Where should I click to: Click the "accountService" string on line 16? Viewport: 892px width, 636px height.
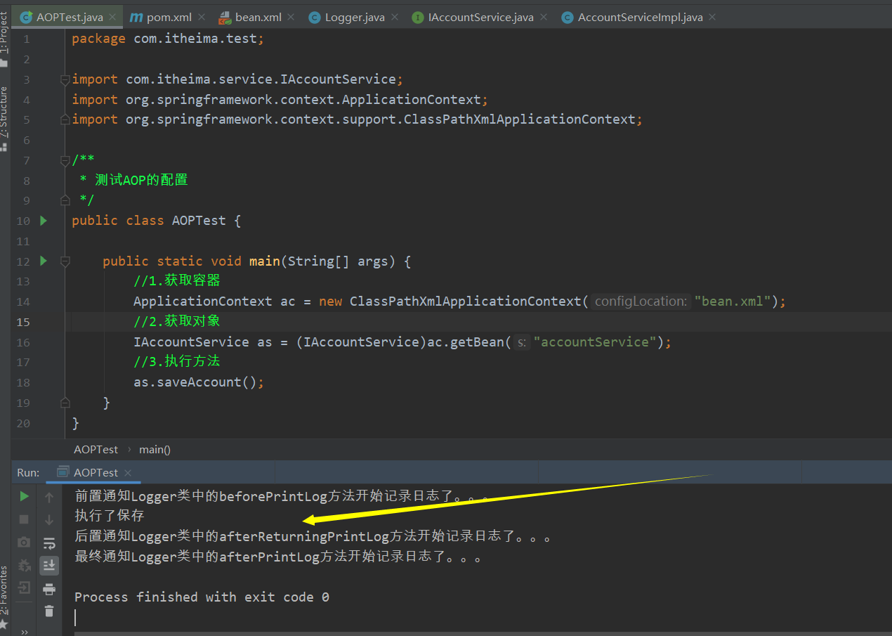(x=596, y=342)
